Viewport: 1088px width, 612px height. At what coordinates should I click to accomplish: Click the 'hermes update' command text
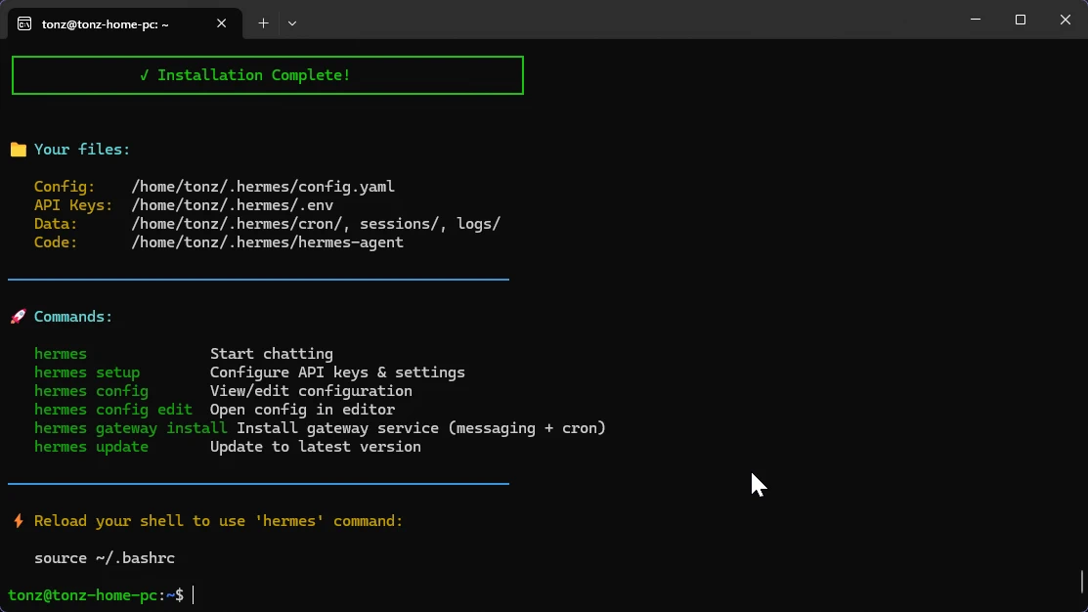(92, 447)
